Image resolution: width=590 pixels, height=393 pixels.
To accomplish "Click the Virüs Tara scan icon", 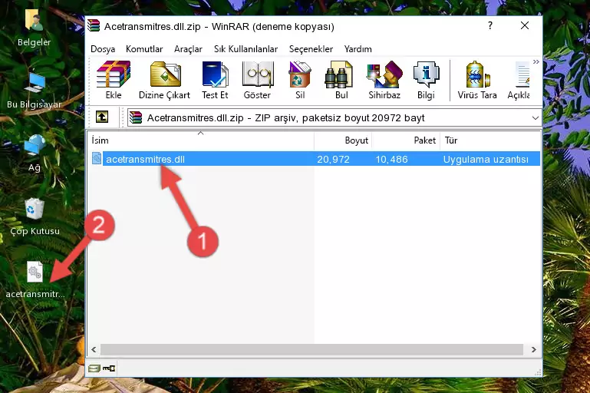I will (477, 74).
